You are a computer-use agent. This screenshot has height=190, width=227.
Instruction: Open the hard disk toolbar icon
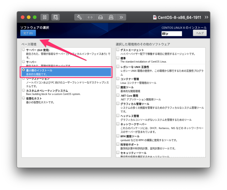pos(101,17)
